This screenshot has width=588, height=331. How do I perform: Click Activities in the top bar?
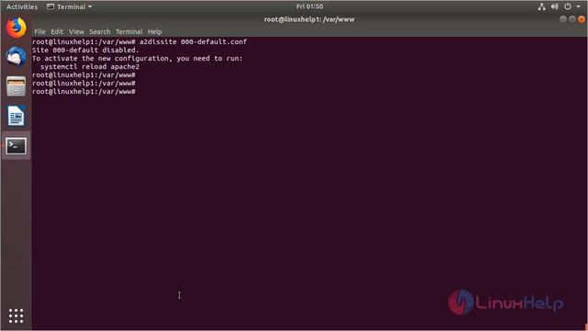pyautogui.click(x=22, y=6)
